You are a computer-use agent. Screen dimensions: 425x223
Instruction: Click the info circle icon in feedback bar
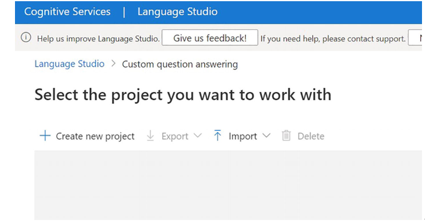click(x=26, y=37)
